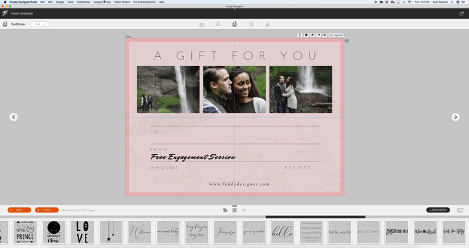Toggle the eye preview icon above the canvas
The height and width of the screenshot is (248, 469).
(x=325, y=35)
